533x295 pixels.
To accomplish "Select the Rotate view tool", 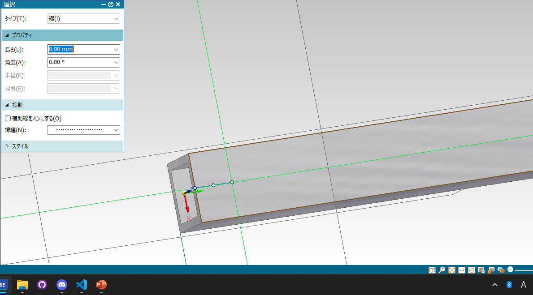I will tap(472, 270).
